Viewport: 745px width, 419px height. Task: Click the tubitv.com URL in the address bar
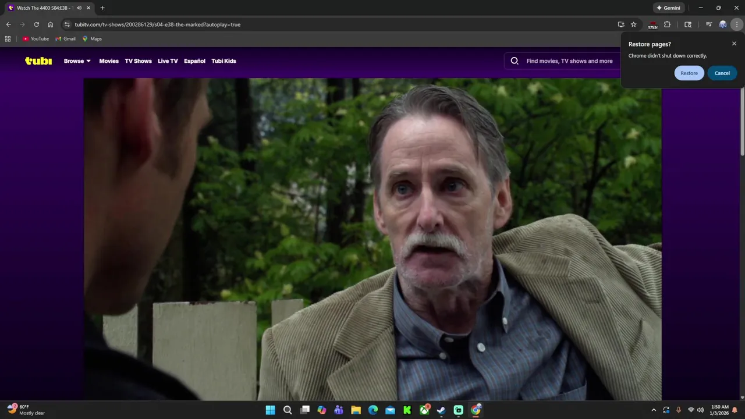pos(157,24)
